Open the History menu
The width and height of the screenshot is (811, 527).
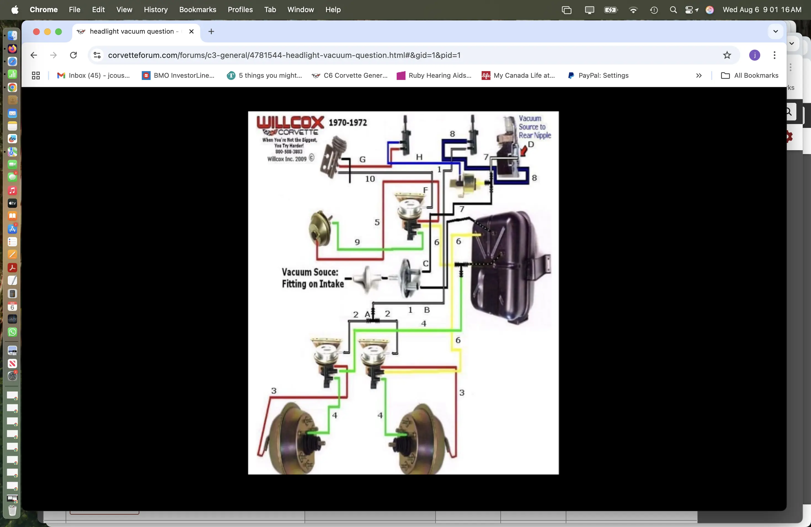pyautogui.click(x=156, y=10)
